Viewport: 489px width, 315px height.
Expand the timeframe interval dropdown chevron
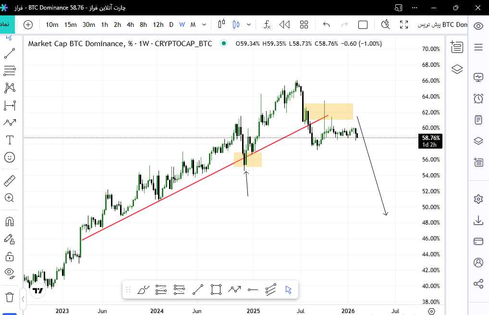coord(205,25)
